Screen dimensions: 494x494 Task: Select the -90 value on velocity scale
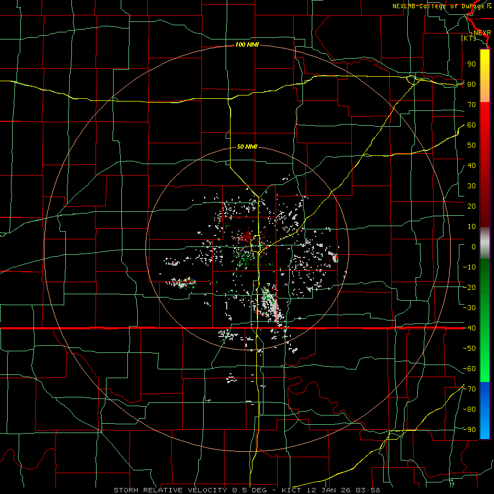pyautogui.click(x=469, y=430)
